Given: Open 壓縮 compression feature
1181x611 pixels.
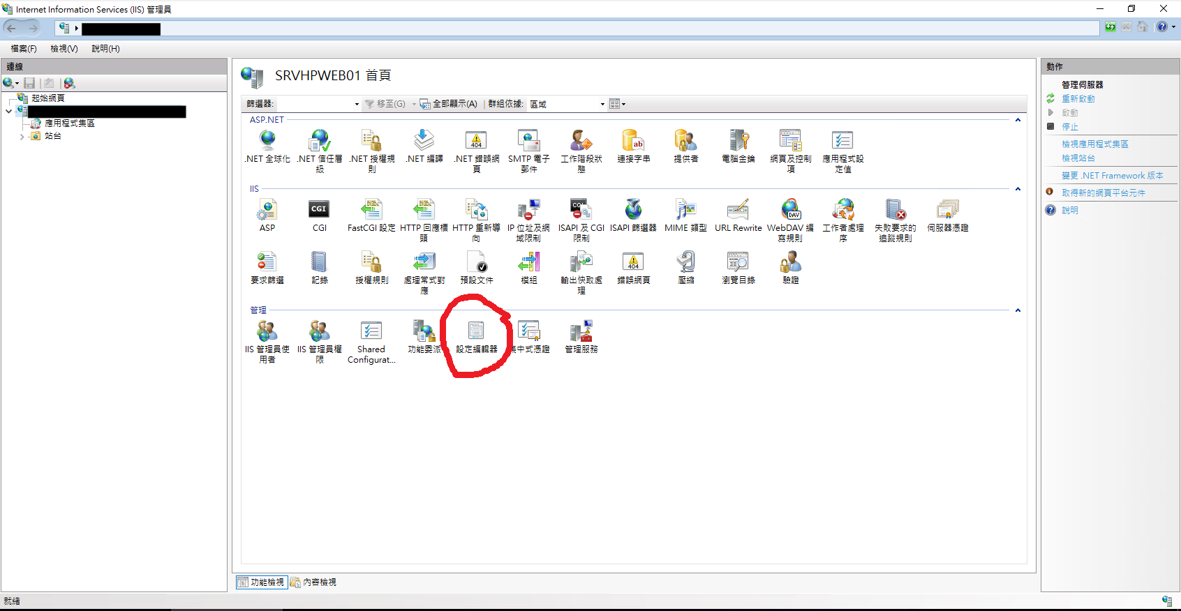Looking at the screenshot, I should [686, 268].
